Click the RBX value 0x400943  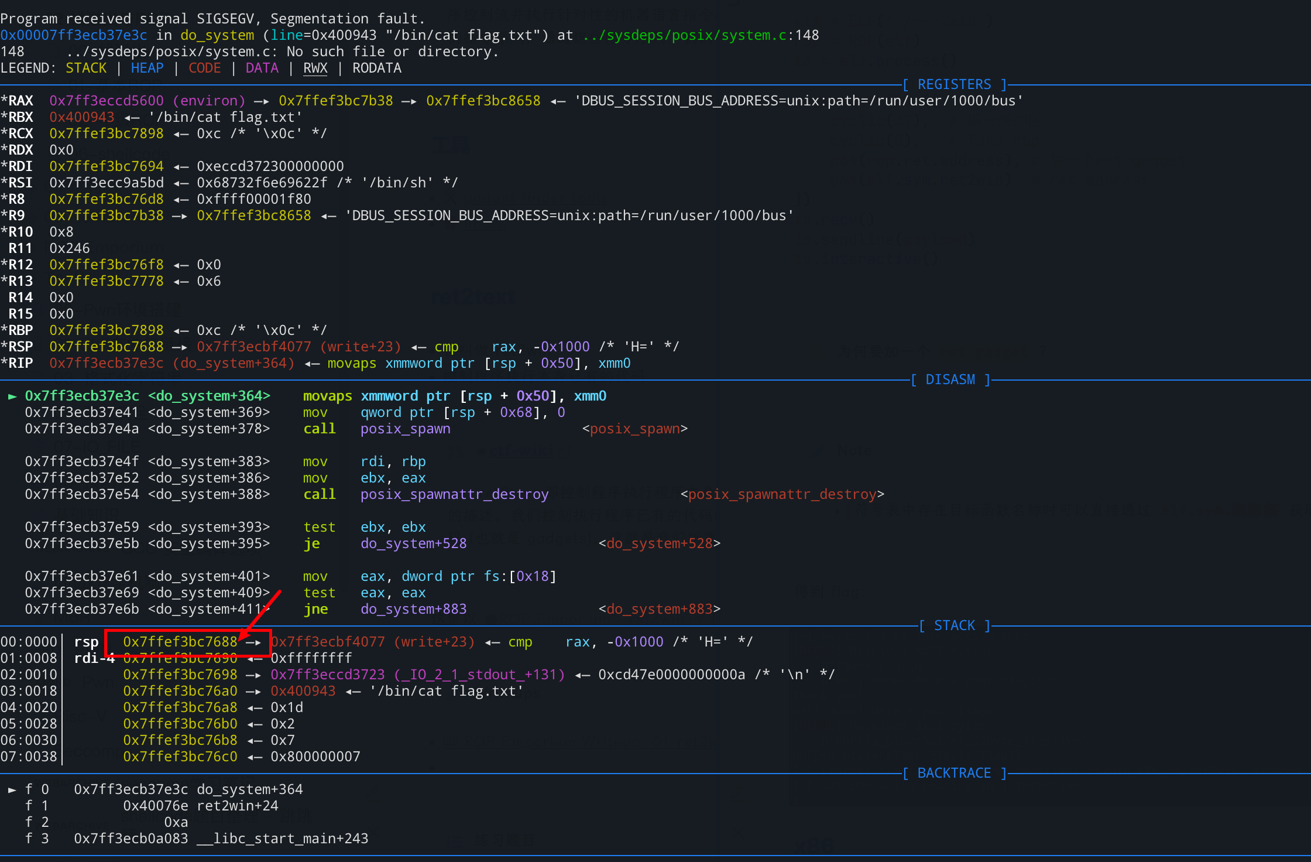(x=82, y=118)
